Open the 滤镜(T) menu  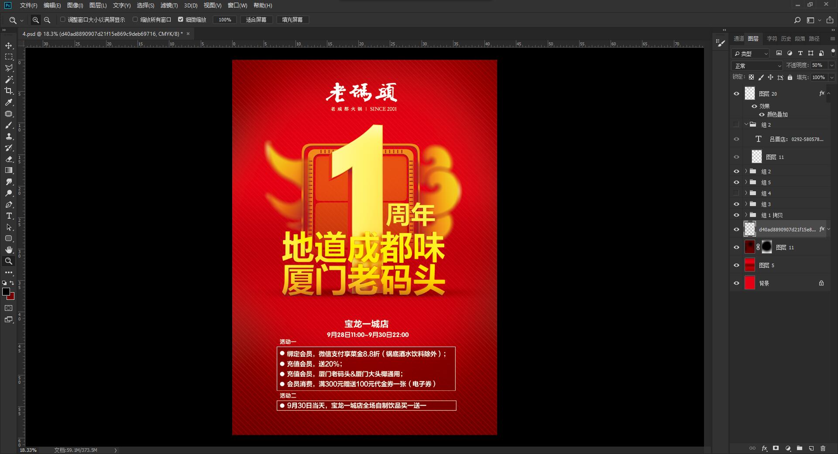pos(169,5)
